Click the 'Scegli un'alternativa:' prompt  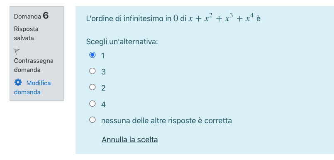(x=122, y=42)
